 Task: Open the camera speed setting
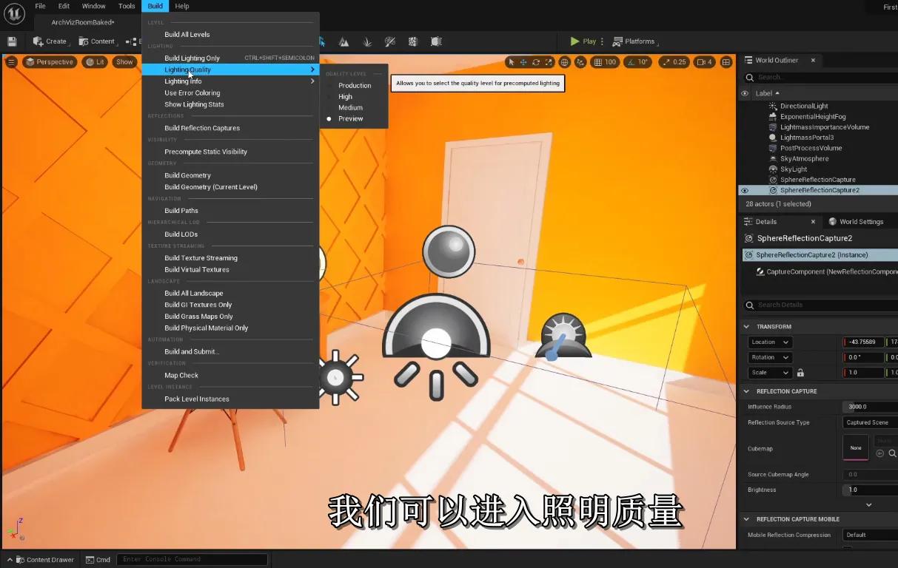click(704, 62)
